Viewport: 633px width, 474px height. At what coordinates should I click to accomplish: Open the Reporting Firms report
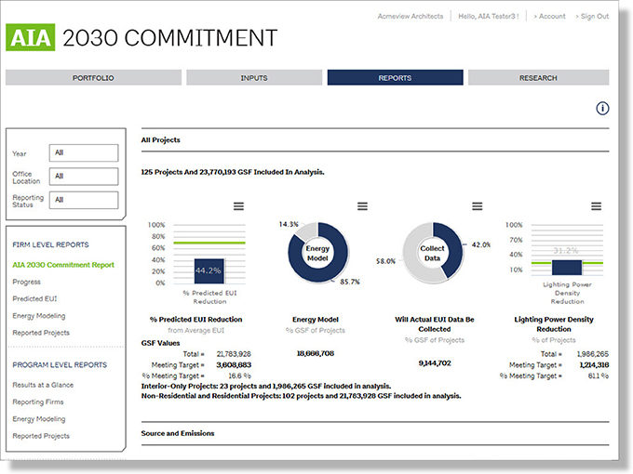click(x=38, y=402)
